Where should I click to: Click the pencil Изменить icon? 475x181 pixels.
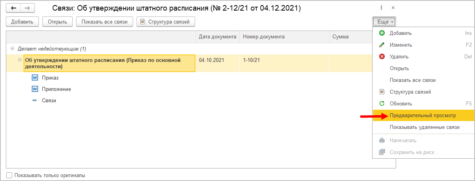(382, 45)
